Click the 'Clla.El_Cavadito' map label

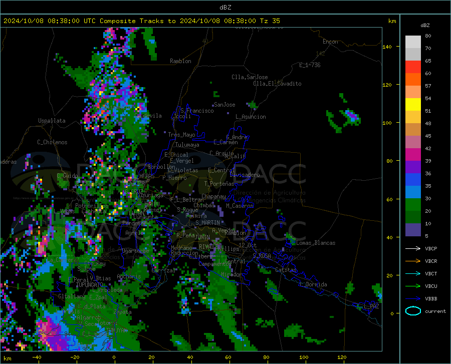277,84
